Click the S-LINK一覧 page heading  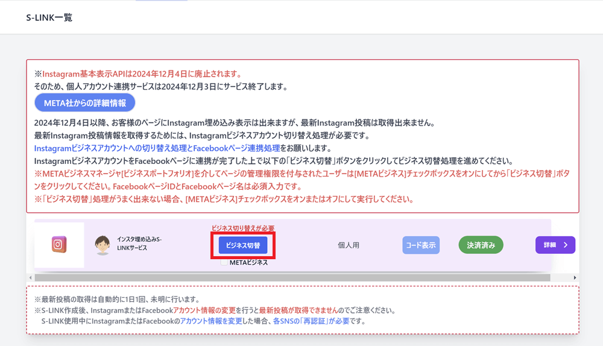[49, 17]
